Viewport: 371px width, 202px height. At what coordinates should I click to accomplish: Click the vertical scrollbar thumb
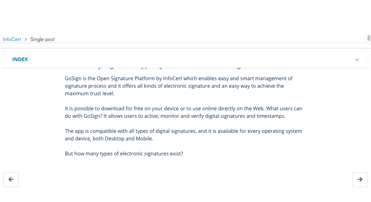point(369,38)
